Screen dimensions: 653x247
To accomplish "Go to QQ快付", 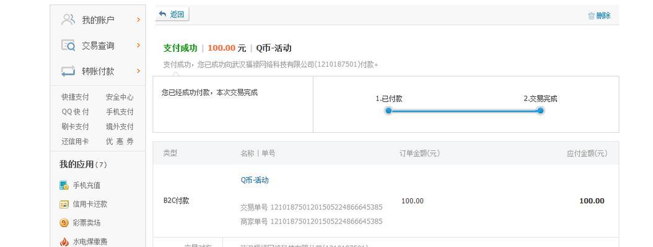I will 76,112.
